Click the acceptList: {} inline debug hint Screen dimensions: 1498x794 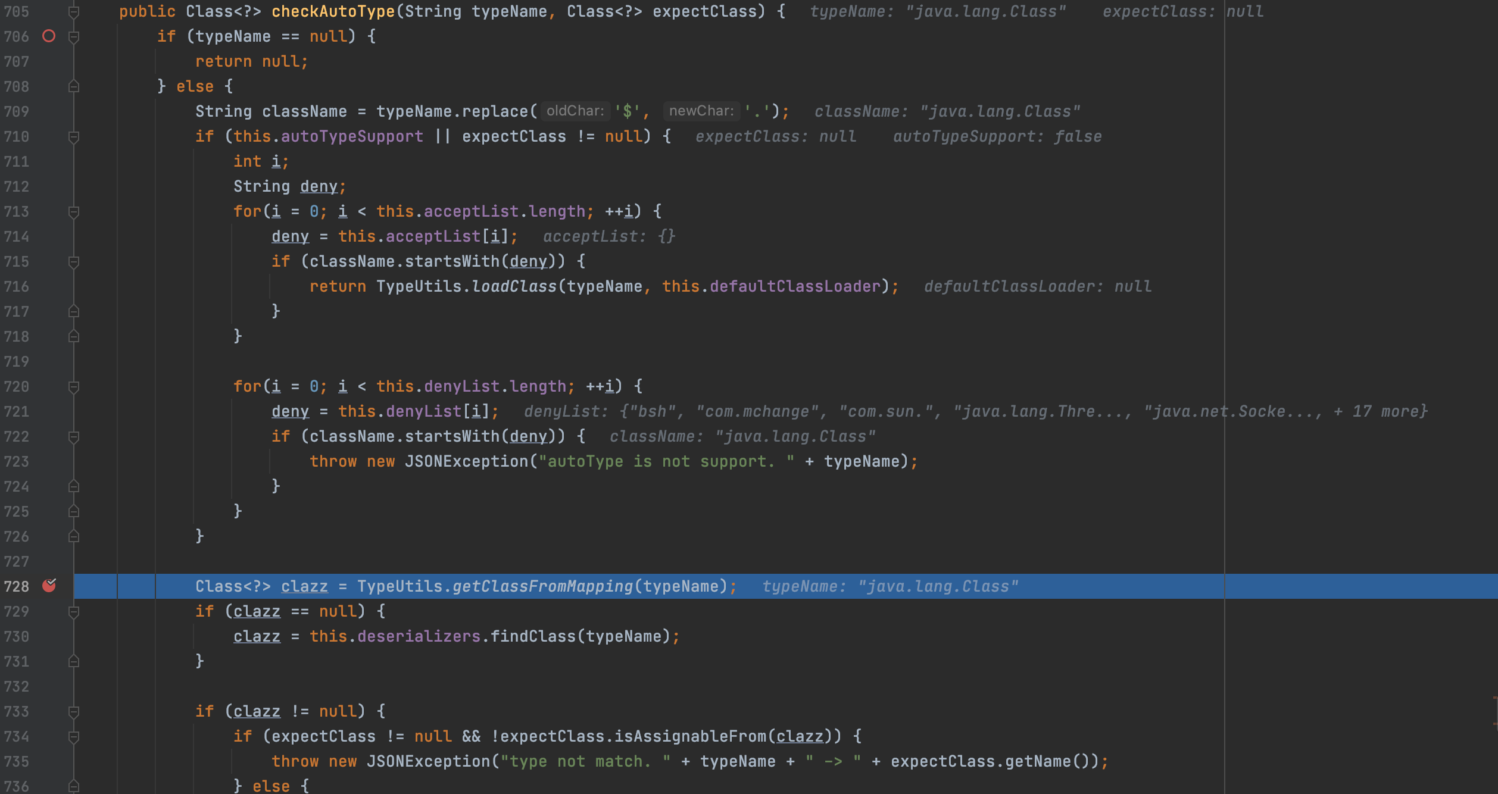609,236
